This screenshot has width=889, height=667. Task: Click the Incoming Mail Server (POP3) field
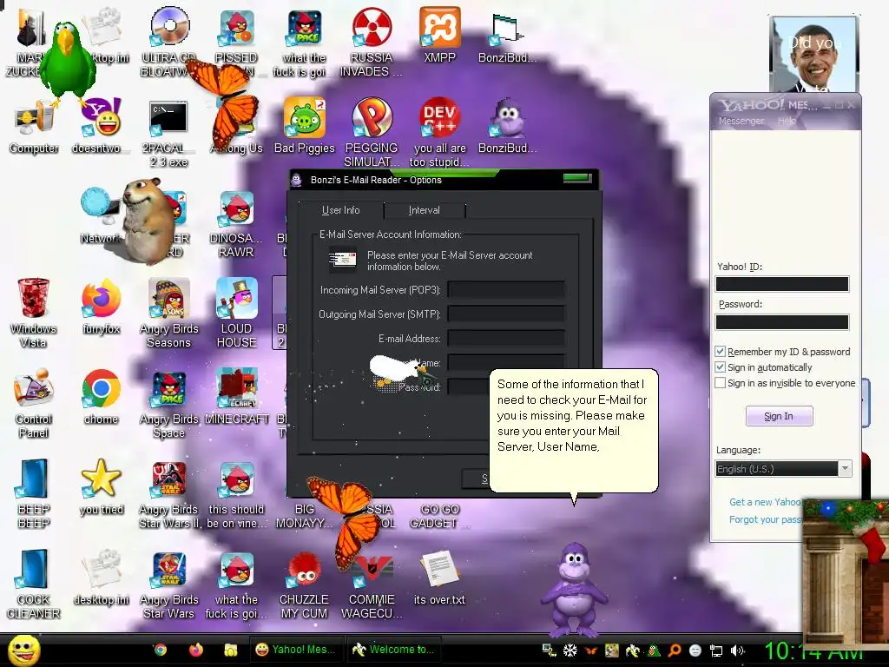click(506, 290)
